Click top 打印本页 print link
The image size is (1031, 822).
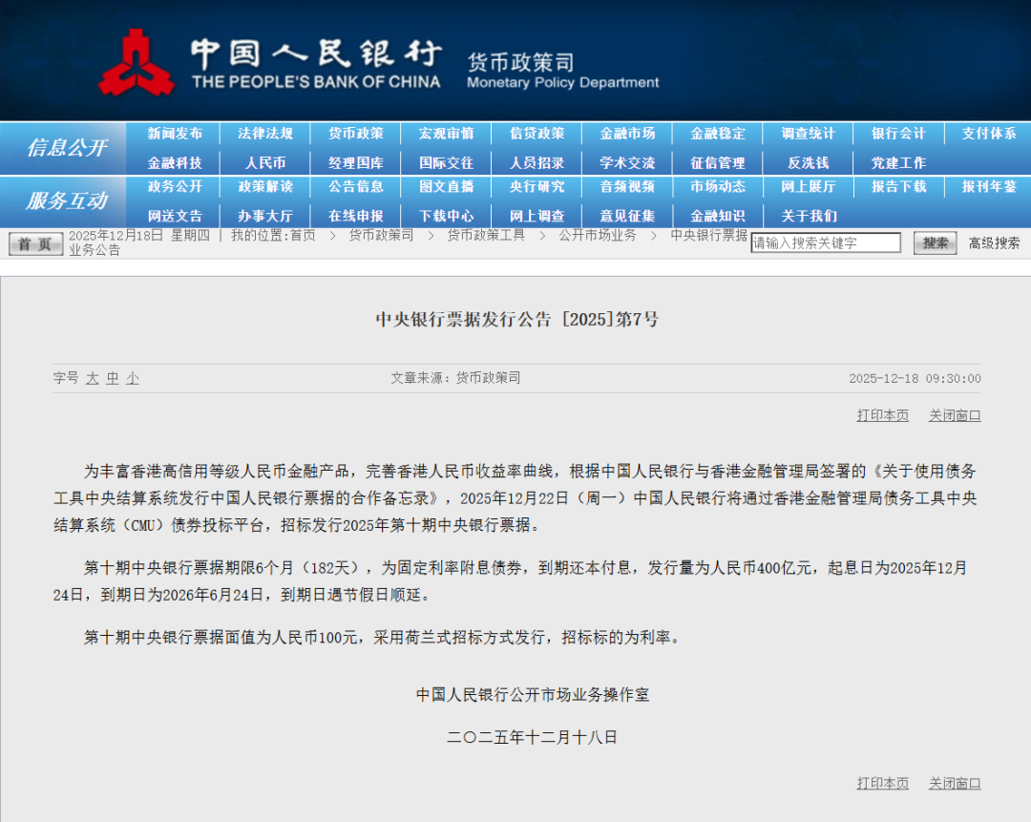coord(882,415)
